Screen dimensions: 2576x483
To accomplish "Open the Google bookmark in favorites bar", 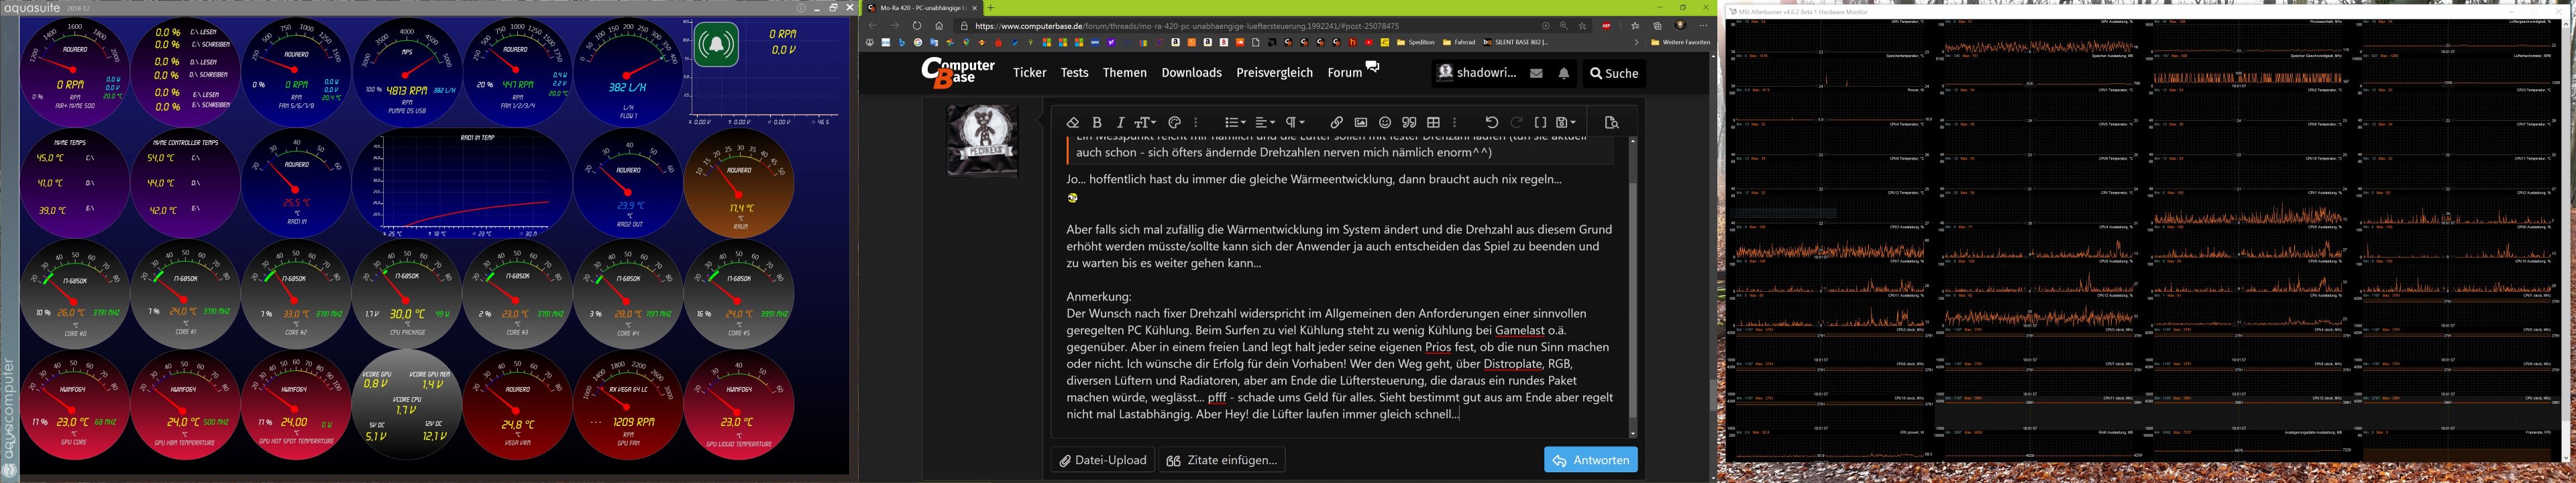I will [918, 42].
